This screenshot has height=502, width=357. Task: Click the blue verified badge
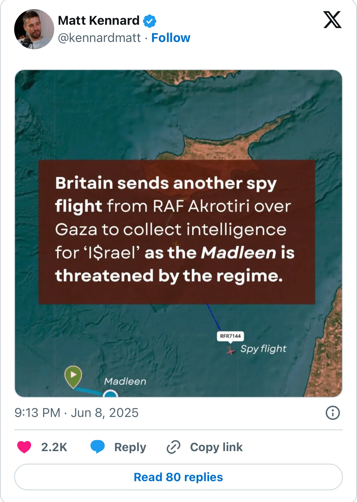pos(150,21)
